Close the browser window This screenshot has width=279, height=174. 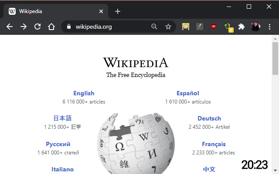pyautogui.click(x=269, y=7)
